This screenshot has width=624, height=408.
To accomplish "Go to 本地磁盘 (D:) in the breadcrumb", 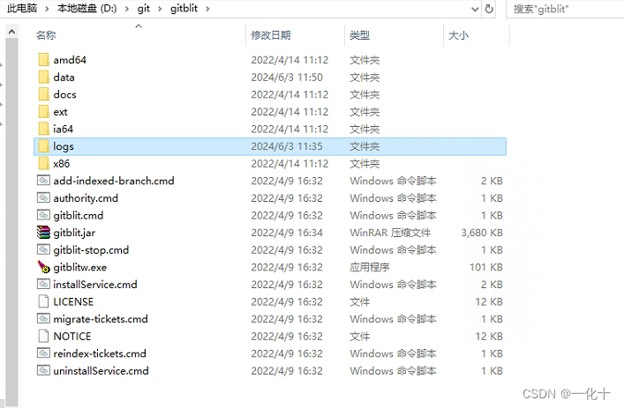I will (86, 8).
